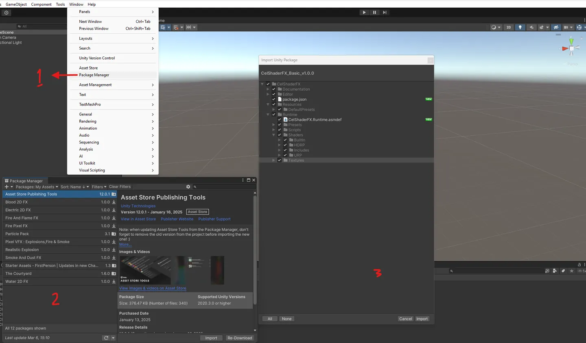The image size is (586, 343).
Task: Toggle 2D view mode in Scene view
Action: pos(509,27)
